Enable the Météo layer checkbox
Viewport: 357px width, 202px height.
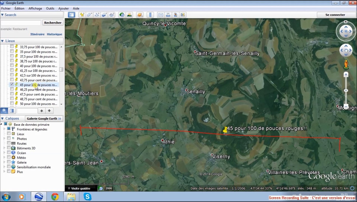click(x=9, y=157)
